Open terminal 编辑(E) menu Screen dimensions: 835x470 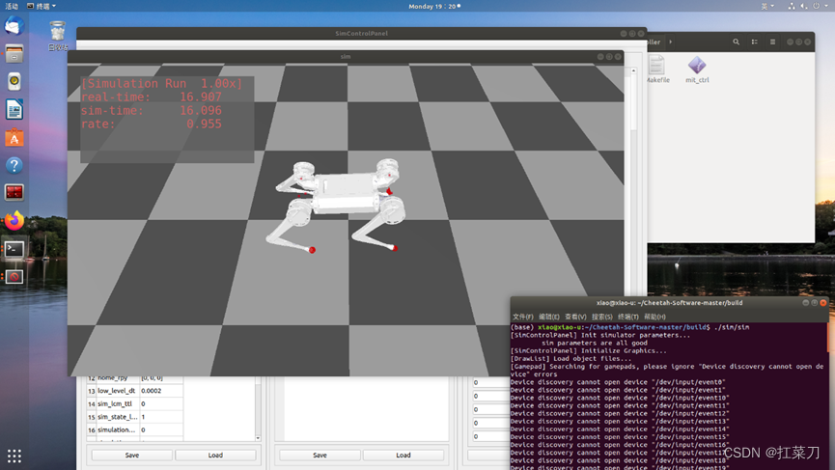(x=548, y=317)
